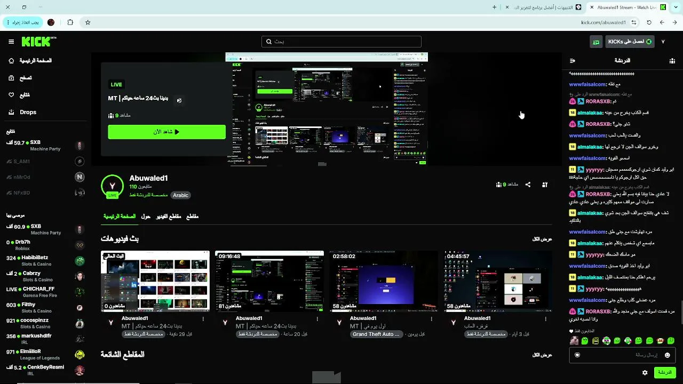Viewport: 683px width, 384px height.
Task: Open the NFxBD followed channel
Action: click(45, 193)
